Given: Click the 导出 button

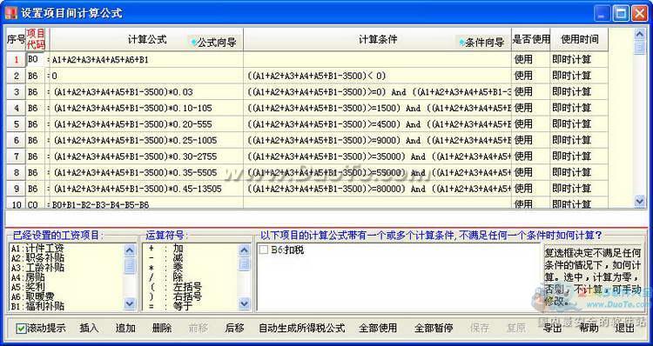Looking at the screenshot, I should [x=552, y=328].
